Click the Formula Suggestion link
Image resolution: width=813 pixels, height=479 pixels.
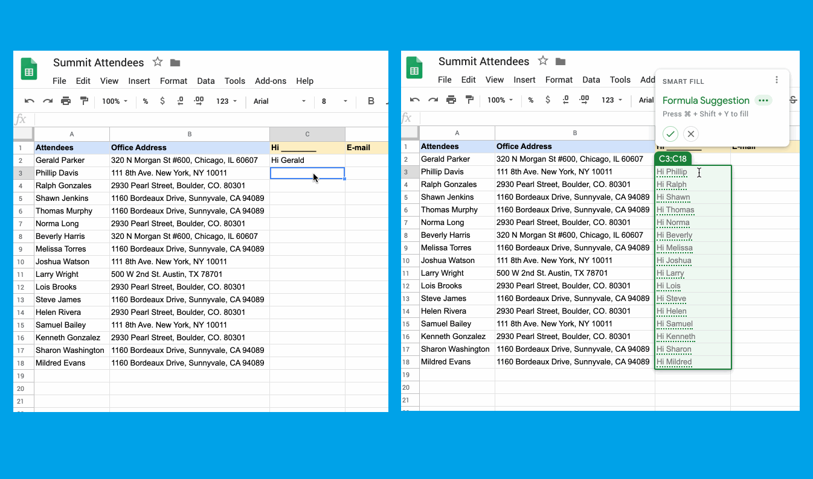[705, 100]
